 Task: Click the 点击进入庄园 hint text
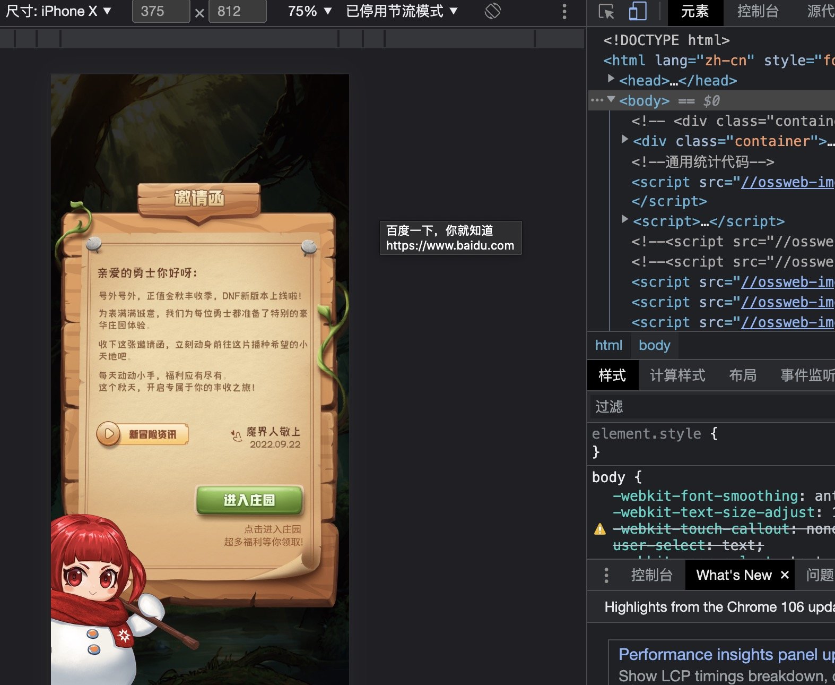pyautogui.click(x=273, y=529)
